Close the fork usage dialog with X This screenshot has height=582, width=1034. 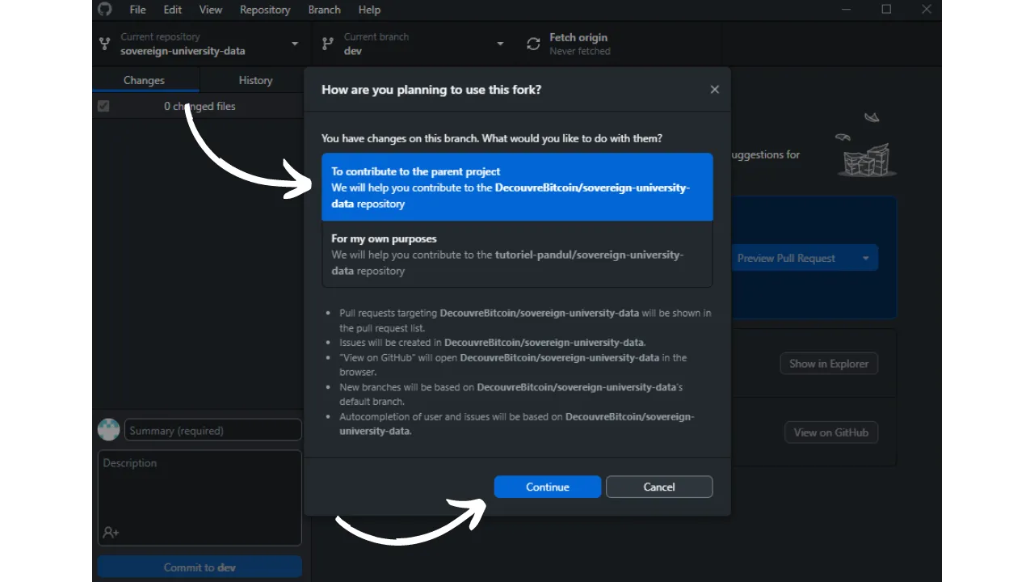click(714, 90)
